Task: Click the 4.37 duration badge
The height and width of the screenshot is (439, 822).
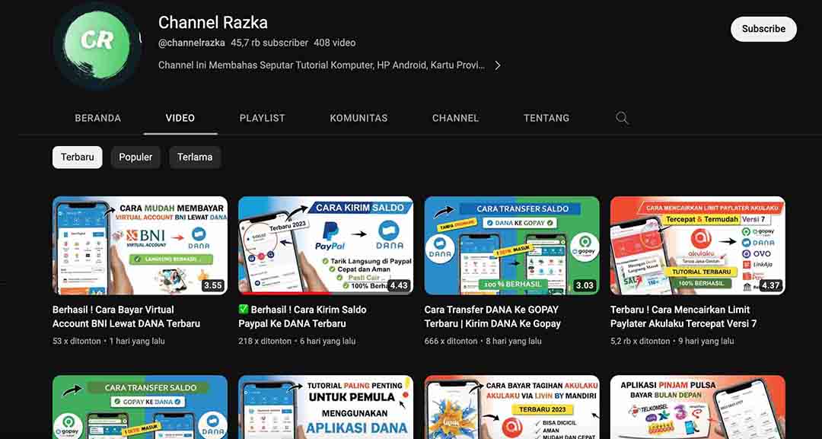Action: [770, 285]
